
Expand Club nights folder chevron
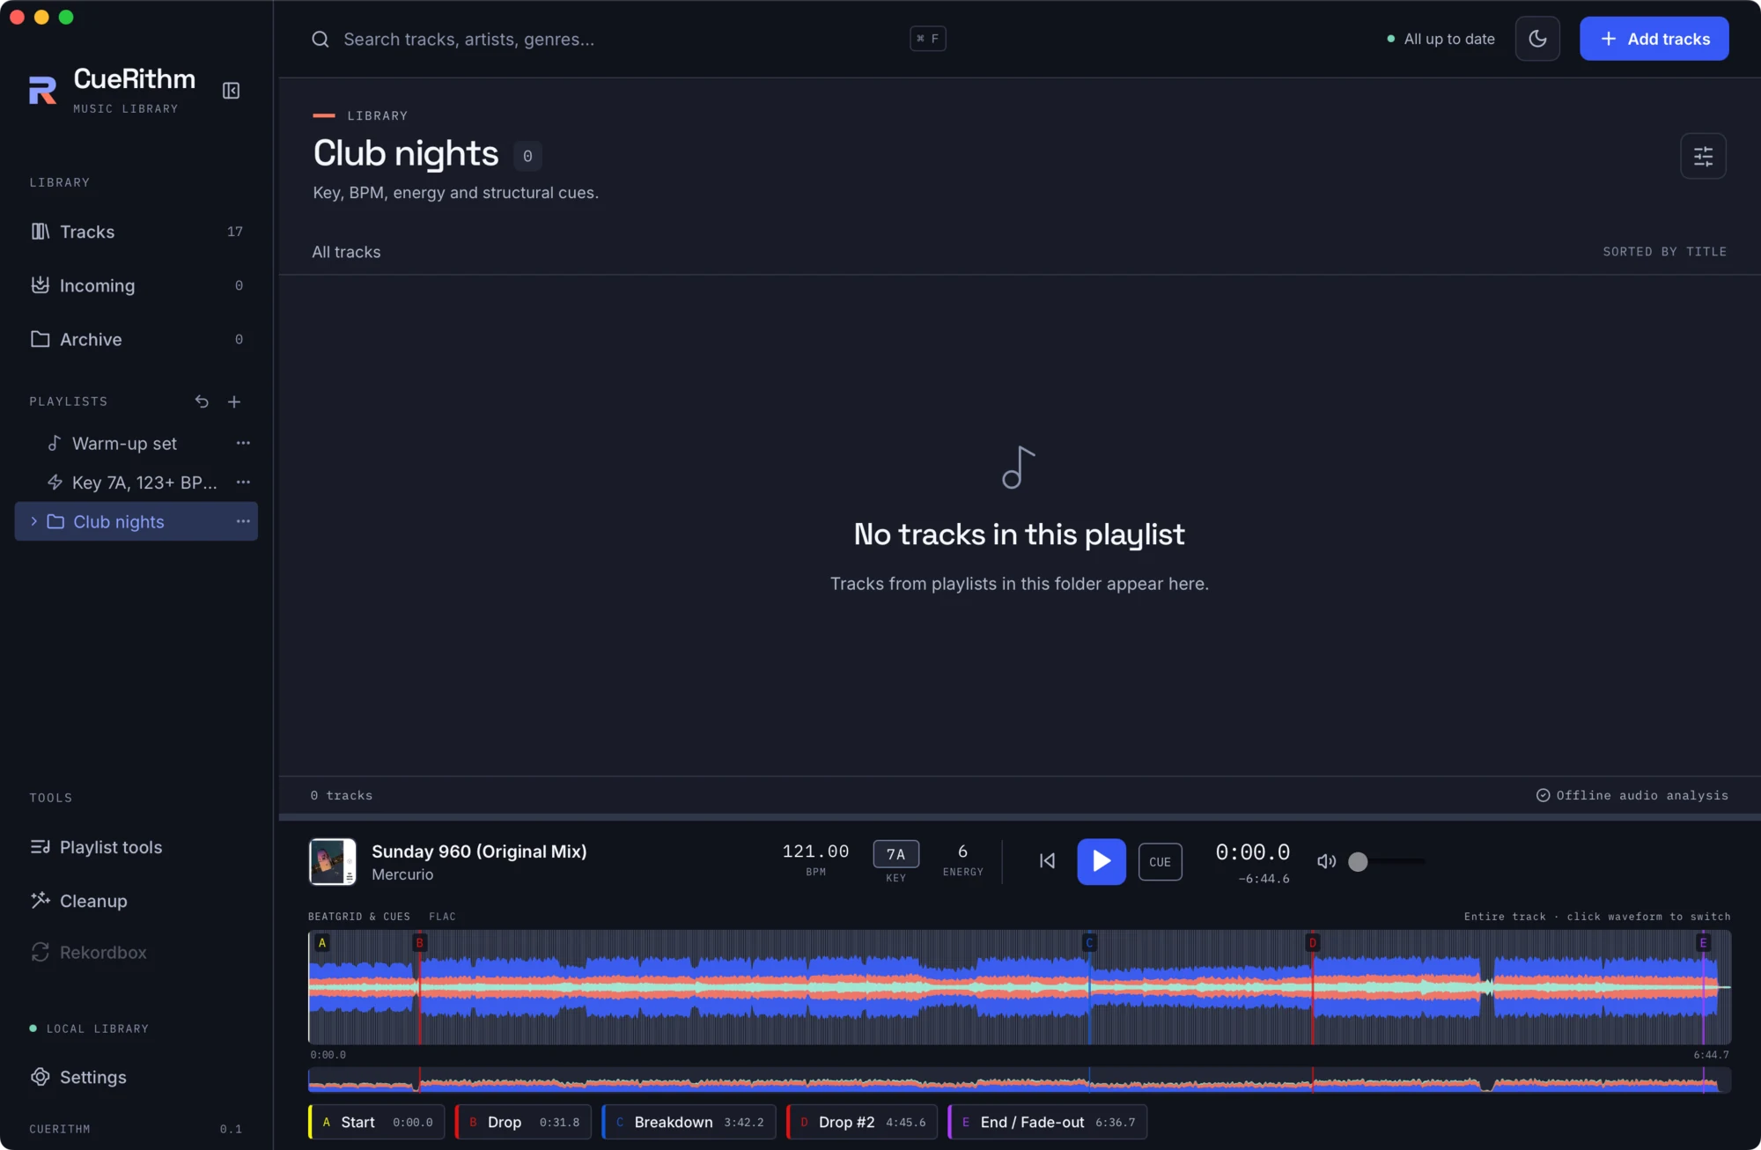pyautogui.click(x=34, y=521)
